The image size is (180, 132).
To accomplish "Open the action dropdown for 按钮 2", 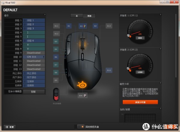I will [34, 25].
